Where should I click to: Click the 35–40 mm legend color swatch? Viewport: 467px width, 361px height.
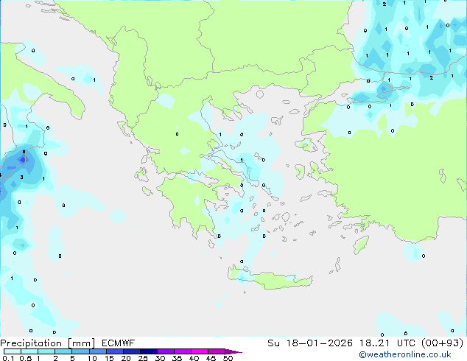point(182,351)
